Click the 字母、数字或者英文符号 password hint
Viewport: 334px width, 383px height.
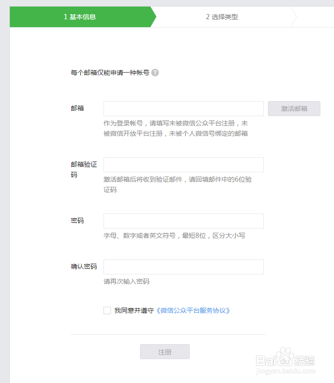coord(174,236)
